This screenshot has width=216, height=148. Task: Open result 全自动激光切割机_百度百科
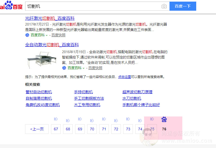pos(52,45)
